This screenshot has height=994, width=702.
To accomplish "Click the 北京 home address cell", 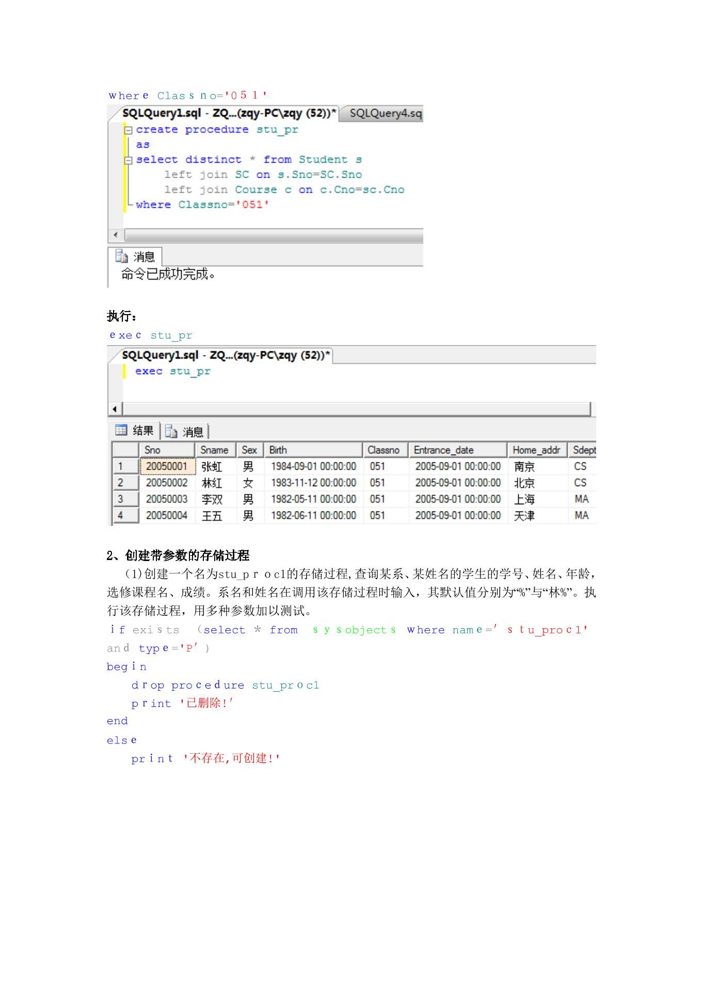I will (537, 483).
